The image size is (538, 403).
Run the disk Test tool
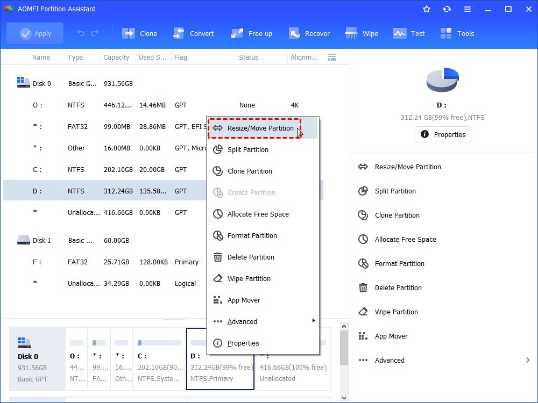tap(409, 33)
